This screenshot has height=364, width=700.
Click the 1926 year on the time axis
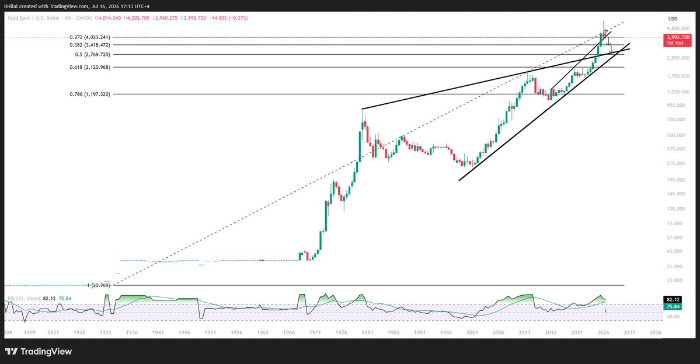point(79,332)
